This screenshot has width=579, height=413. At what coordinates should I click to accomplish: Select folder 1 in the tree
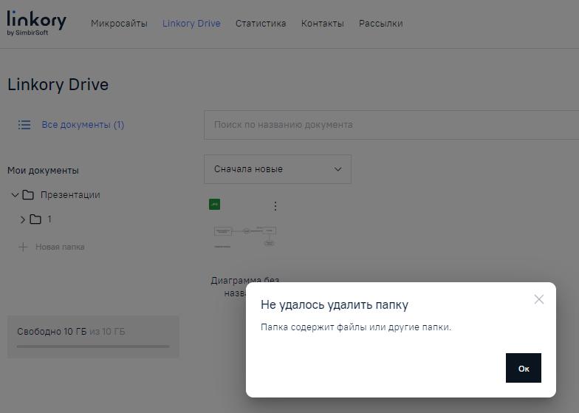tap(49, 219)
